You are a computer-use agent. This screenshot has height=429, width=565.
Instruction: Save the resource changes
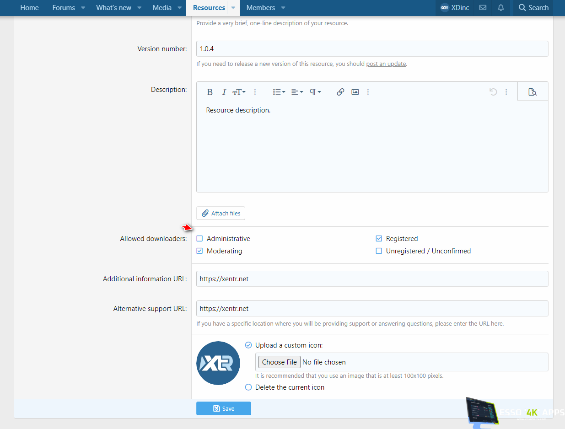click(224, 408)
